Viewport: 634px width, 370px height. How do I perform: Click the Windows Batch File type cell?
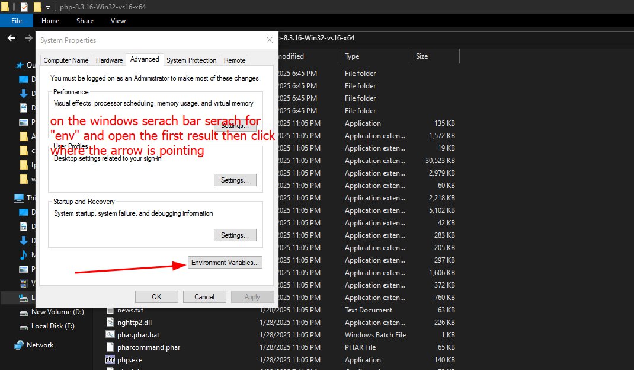click(x=375, y=335)
